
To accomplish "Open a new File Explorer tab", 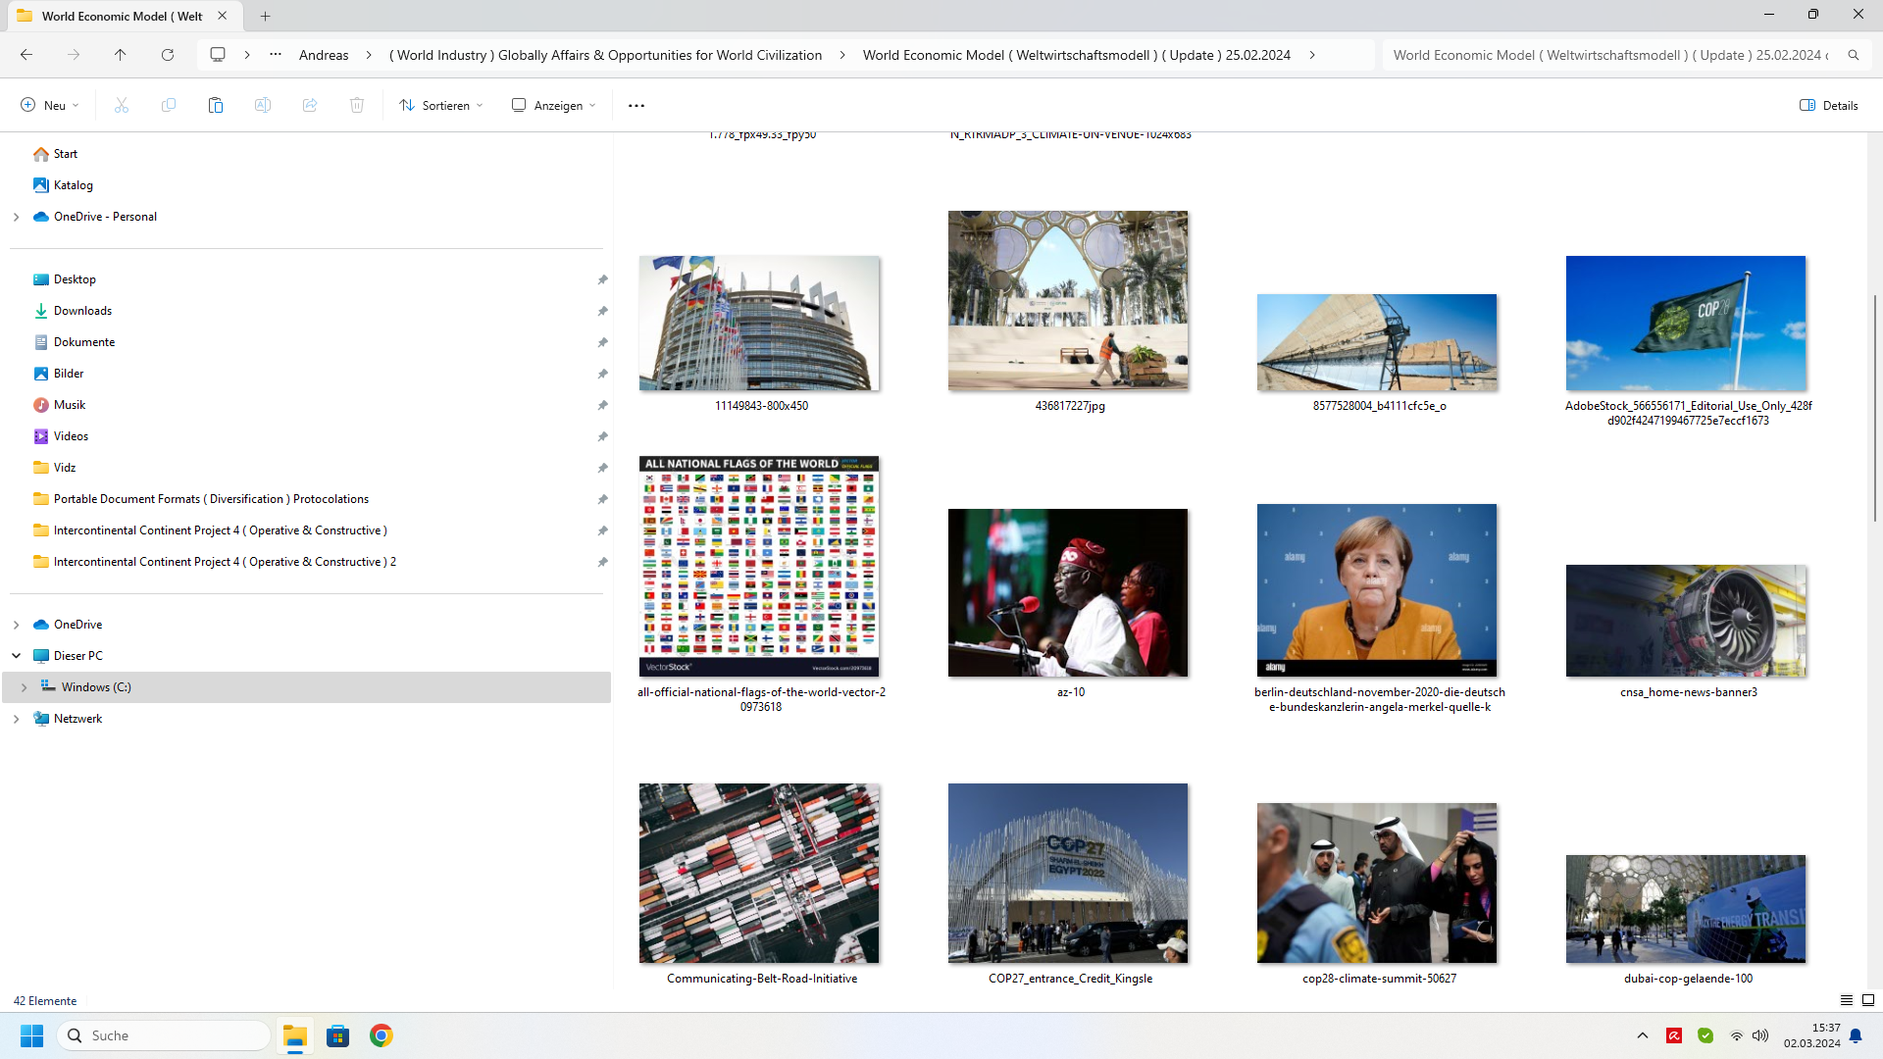I will 266,16.
